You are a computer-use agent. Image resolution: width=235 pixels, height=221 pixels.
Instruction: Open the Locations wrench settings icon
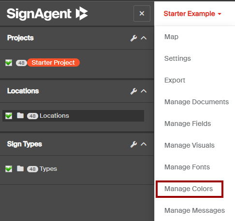(133, 91)
